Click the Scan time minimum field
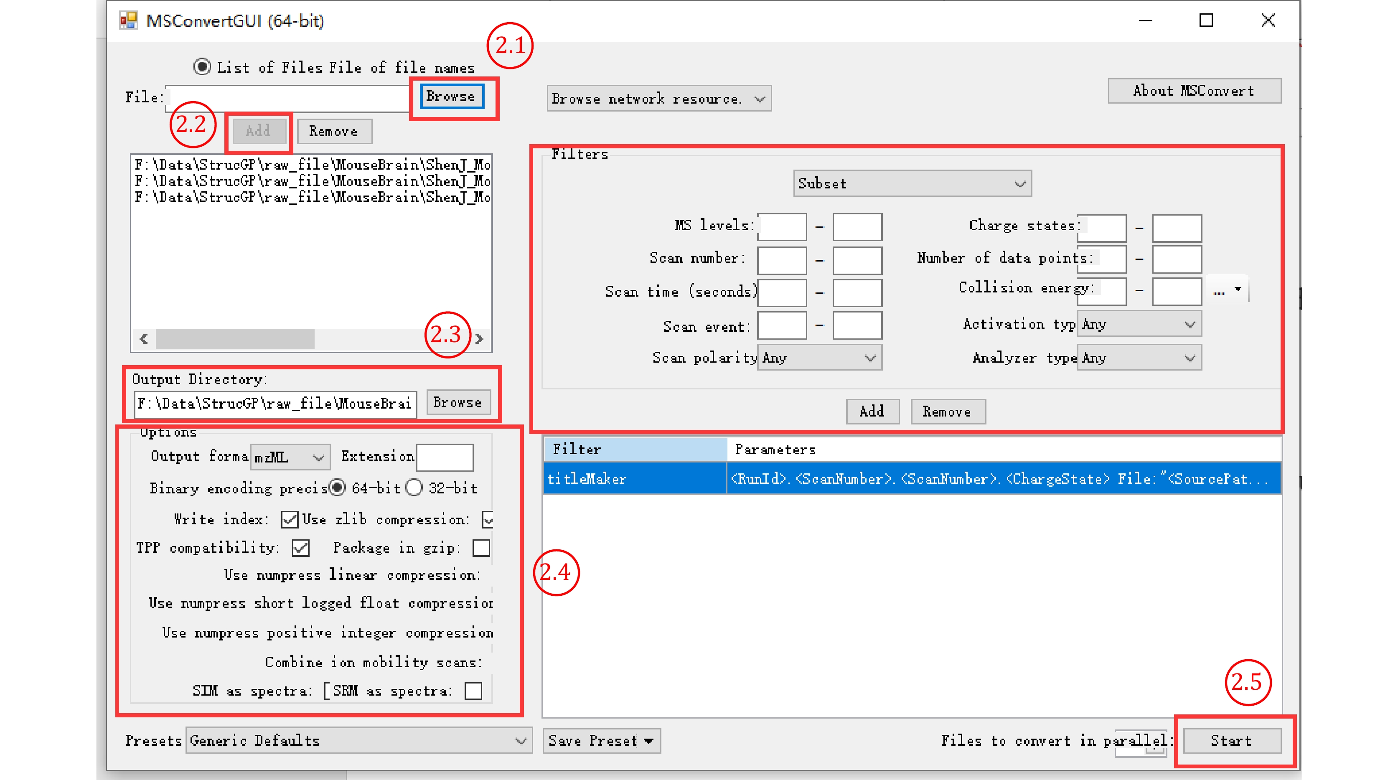This screenshot has width=1398, height=780. (782, 292)
